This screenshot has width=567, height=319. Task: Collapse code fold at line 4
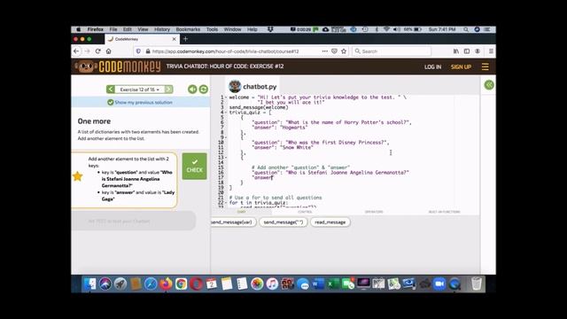click(x=227, y=113)
